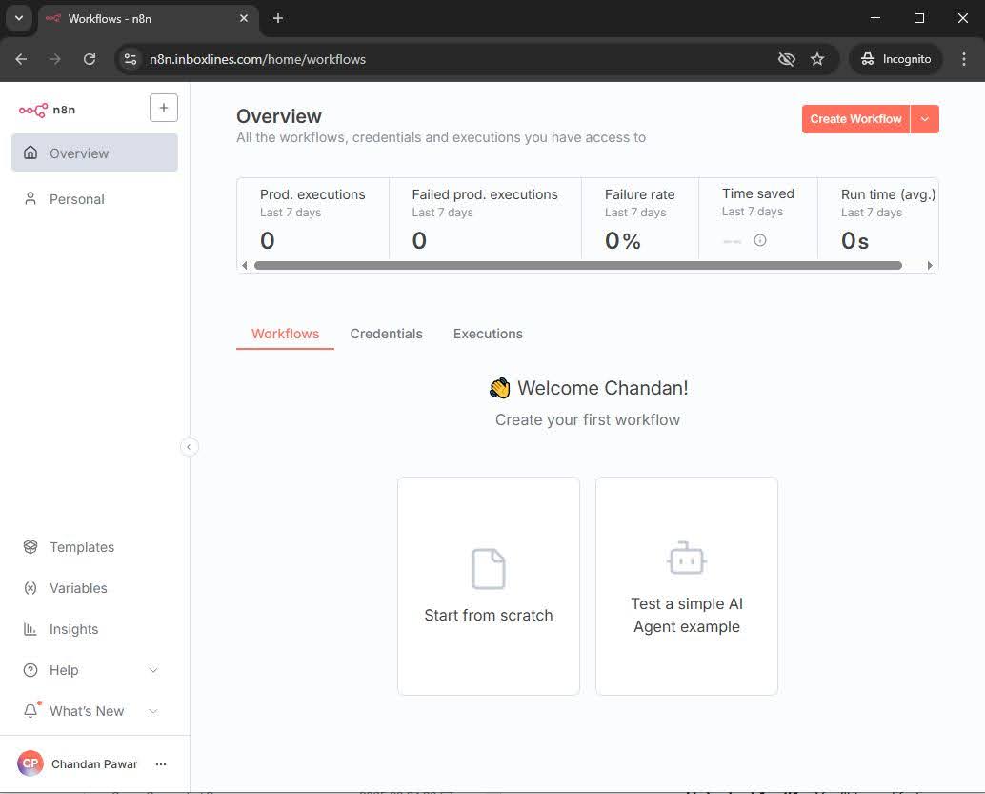Image resolution: width=985 pixels, height=794 pixels.
Task: Expand the What's New section
Action: pos(153,711)
